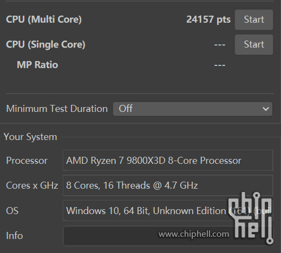The height and width of the screenshot is (253, 281).
Task: Click the Cores x GHz value field
Action: (168, 185)
